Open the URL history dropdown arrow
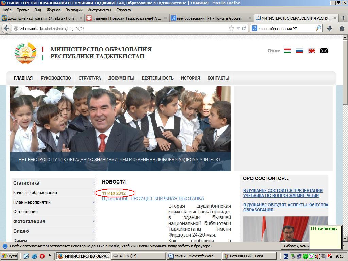This screenshot has width=348, height=261. [x=238, y=29]
